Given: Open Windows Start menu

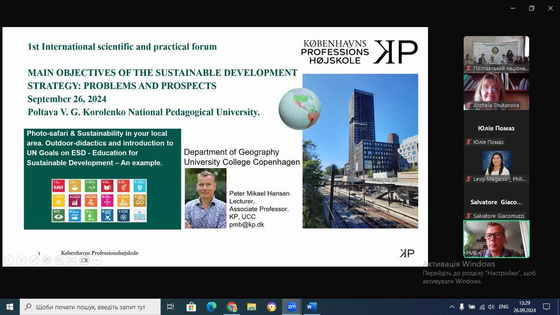Looking at the screenshot, I should tap(10, 307).
